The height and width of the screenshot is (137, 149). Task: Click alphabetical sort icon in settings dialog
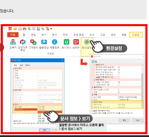(x=96, y=62)
